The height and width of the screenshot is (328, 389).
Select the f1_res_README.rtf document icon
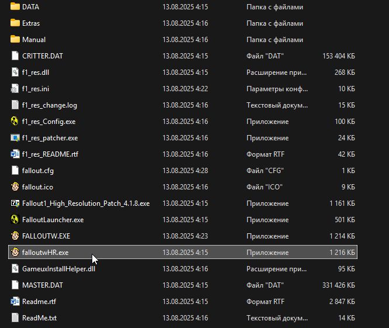pyautogui.click(x=15, y=154)
